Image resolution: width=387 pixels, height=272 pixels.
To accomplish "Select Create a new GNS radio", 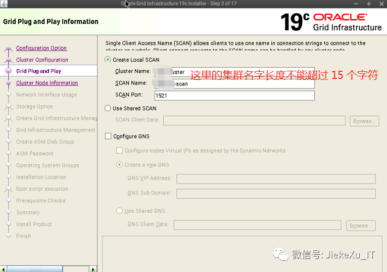I will coord(119,164).
